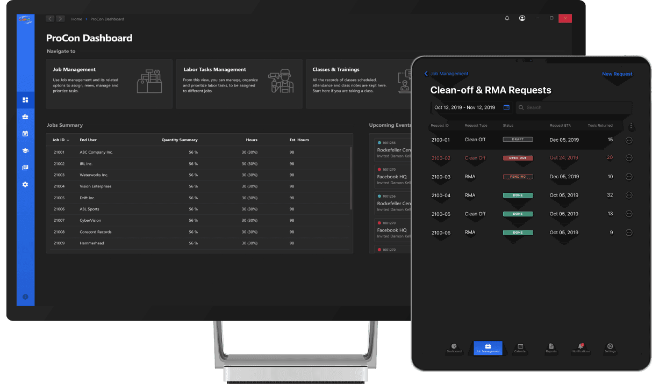652x384 pixels.
Task: Open the calendar icon in left sidebar
Action: coord(25,134)
